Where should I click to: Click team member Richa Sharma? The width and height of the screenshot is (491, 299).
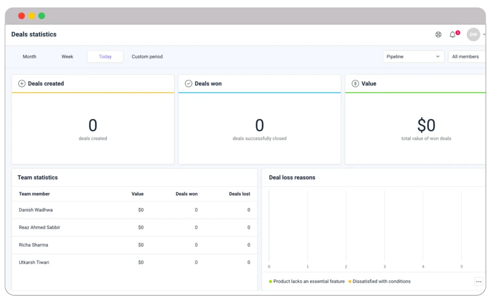(33, 245)
